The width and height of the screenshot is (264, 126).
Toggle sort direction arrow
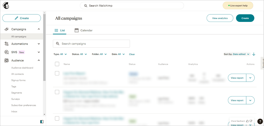tap(254, 54)
